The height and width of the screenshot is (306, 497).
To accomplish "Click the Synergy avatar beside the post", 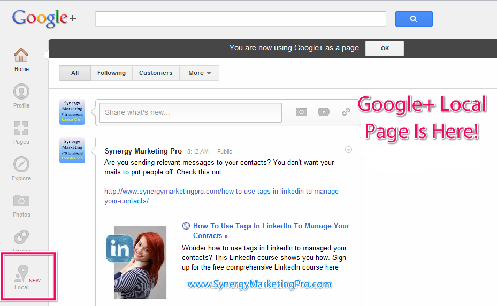I will (x=72, y=150).
